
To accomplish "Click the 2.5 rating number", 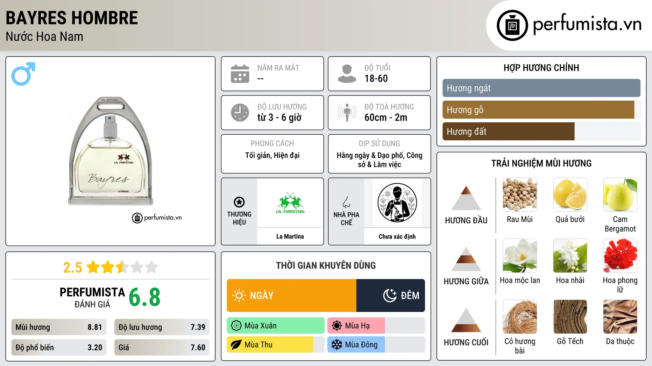I will [73, 268].
